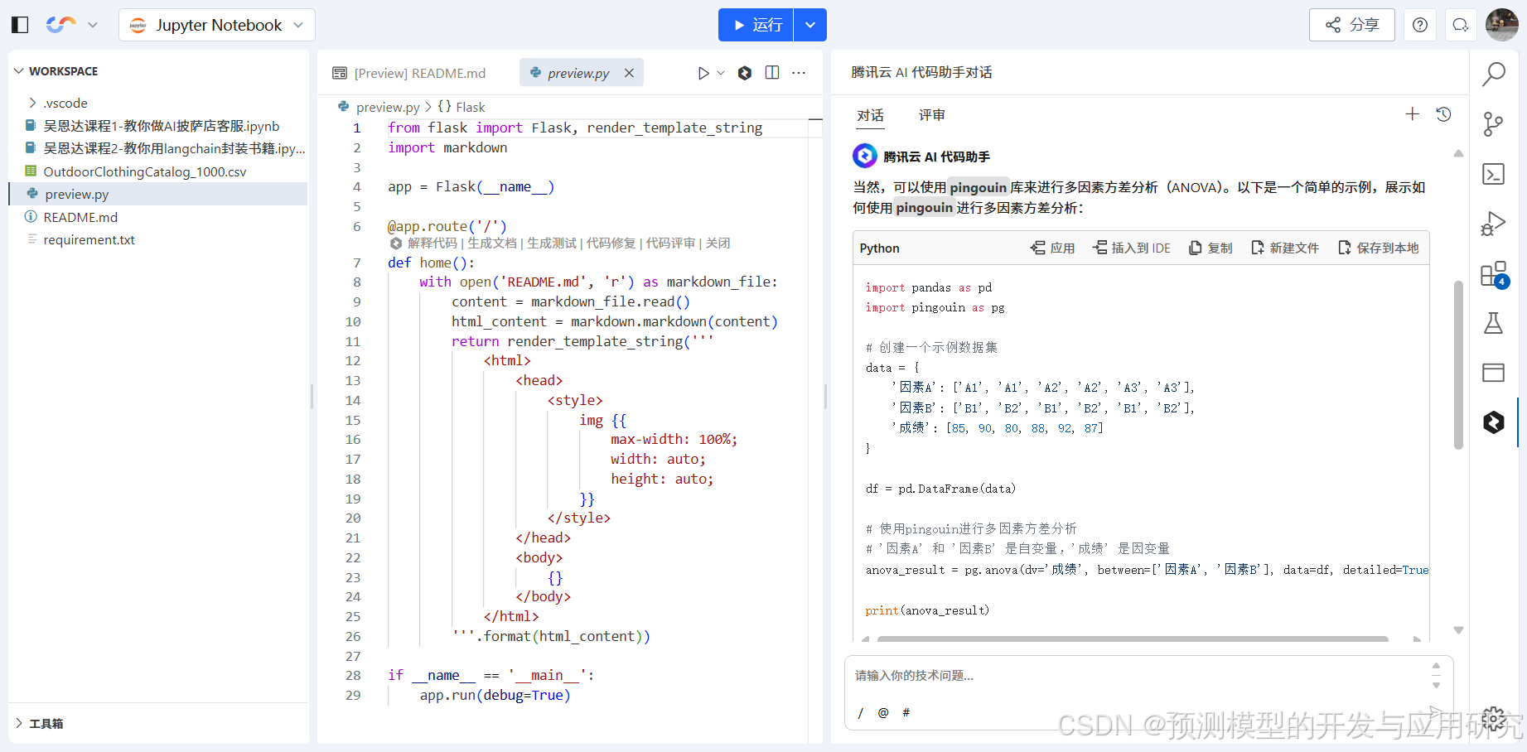The height and width of the screenshot is (752, 1527).
Task: Click 生成文档 code lens link
Action: pyautogui.click(x=492, y=243)
